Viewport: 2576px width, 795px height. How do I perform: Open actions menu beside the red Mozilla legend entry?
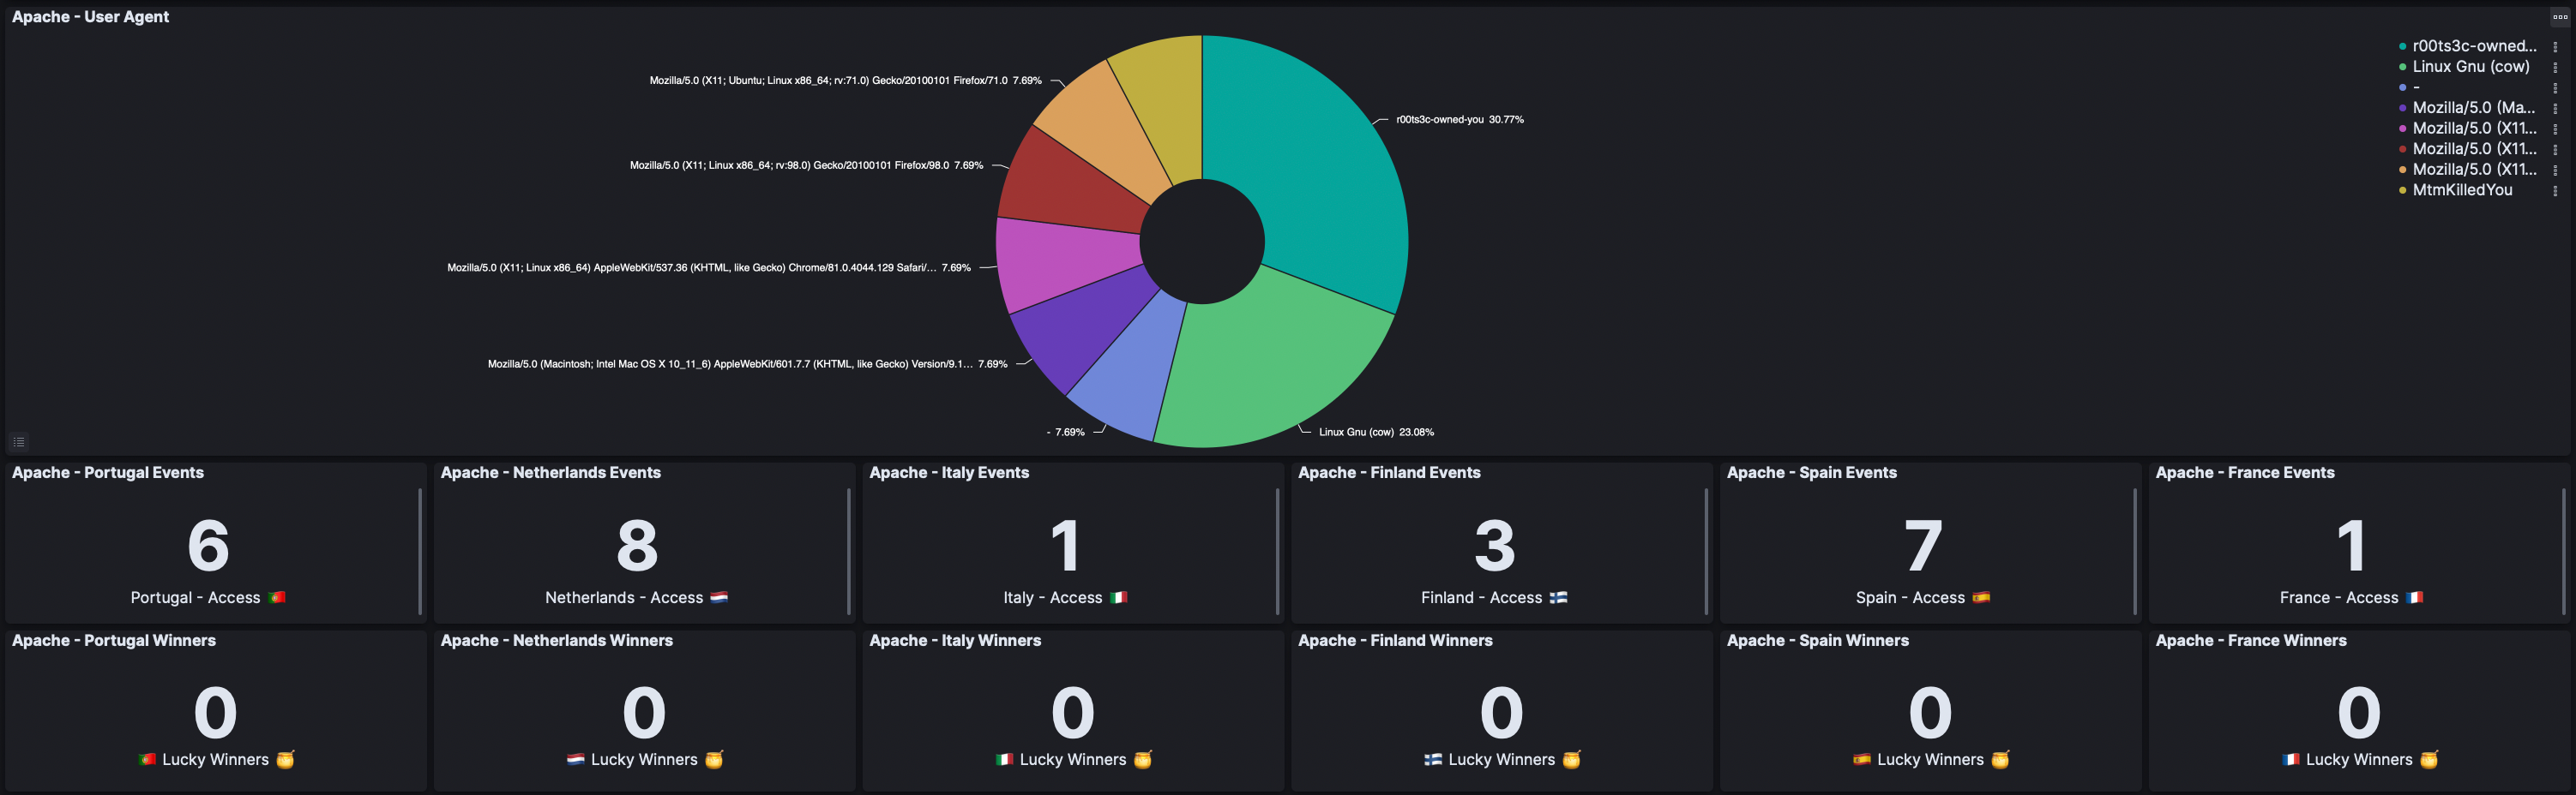pyautogui.click(x=2555, y=150)
